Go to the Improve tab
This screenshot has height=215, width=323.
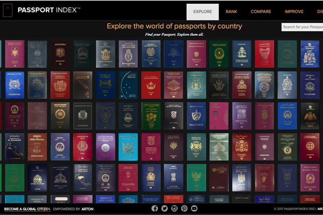tap(294, 11)
